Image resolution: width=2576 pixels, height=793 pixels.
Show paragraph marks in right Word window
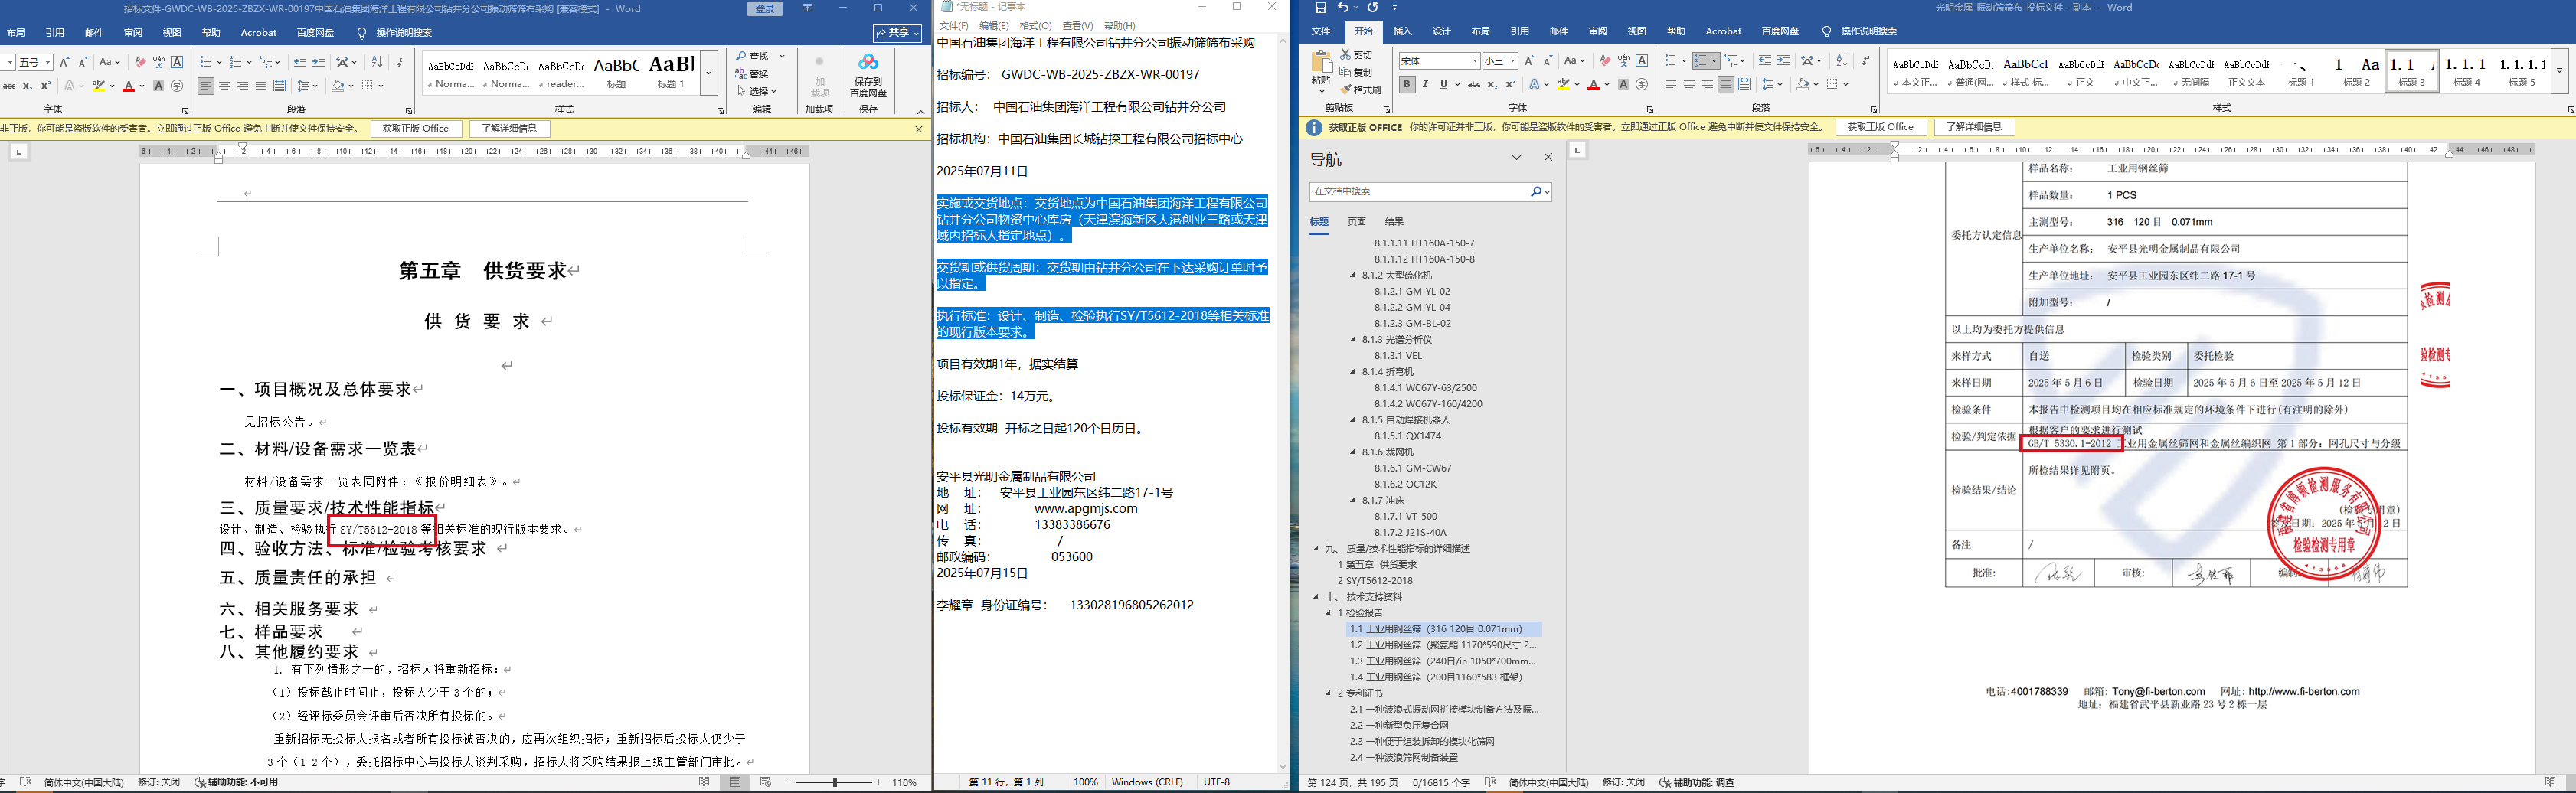[x=1866, y=61]
